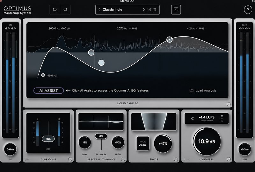Save the current preset

pyautogui.click(x=149, y=10)
